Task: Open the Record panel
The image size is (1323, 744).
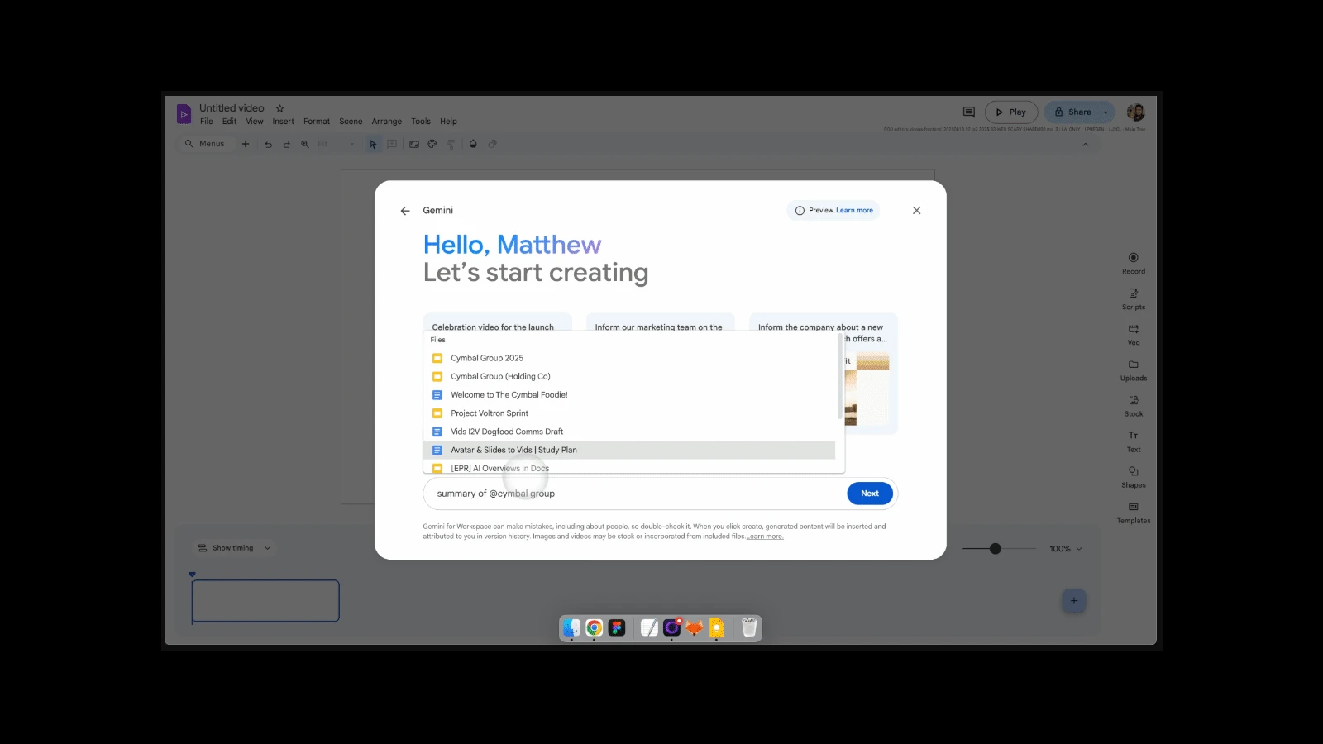Action: pos(1134,263)
